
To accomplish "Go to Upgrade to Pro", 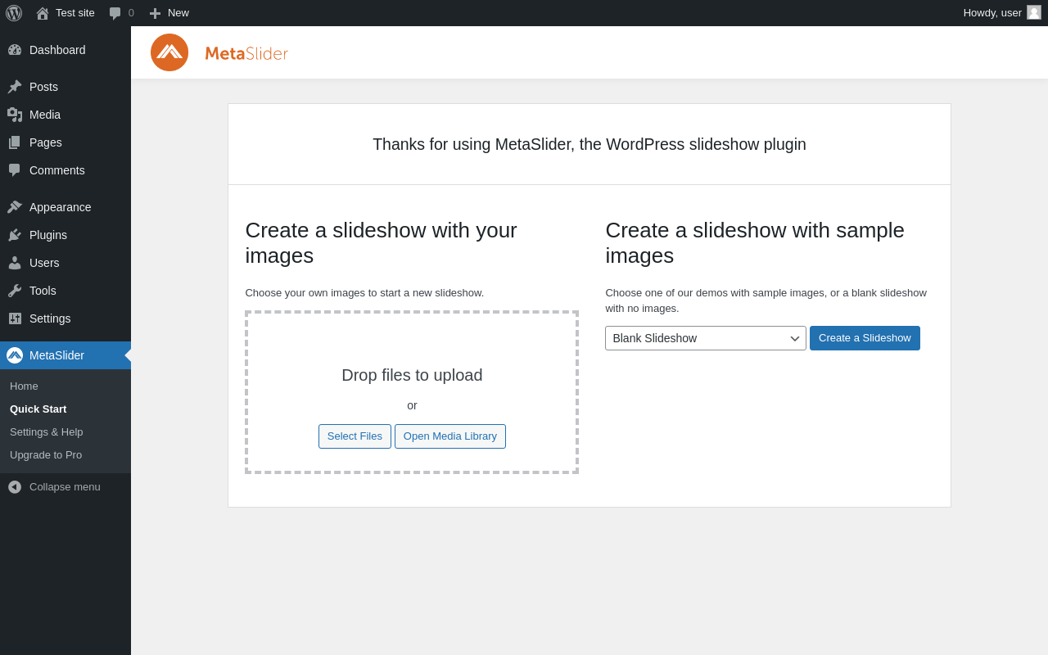I will (x=46, y=454).
